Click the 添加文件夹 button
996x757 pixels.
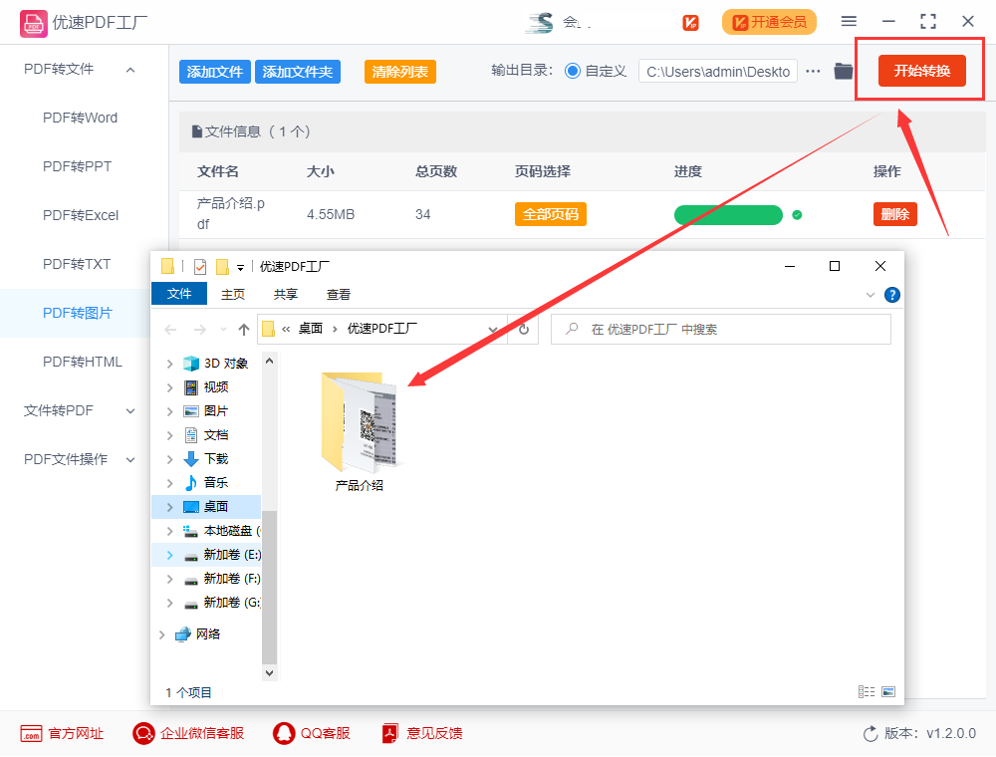click(297, 72)
